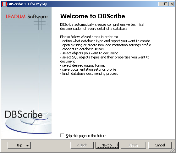
Task: Click the Welcome to DBScribe heading
Action: pyautogui.click(x=93, y=16)
